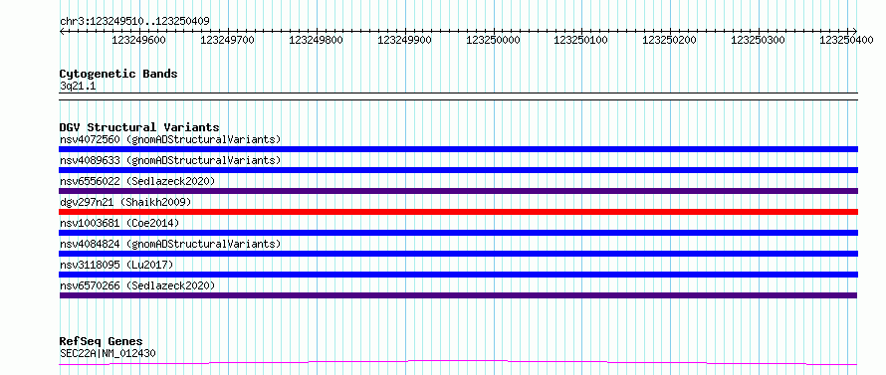Click ruler position 123249600
The height and width of the screenshot is (375, 886).
click(x=138, y=40)
